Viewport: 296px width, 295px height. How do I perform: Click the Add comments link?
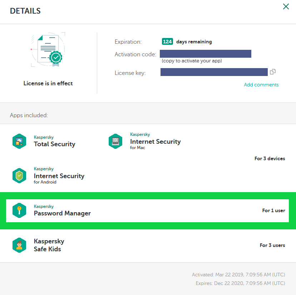point(261,85)
